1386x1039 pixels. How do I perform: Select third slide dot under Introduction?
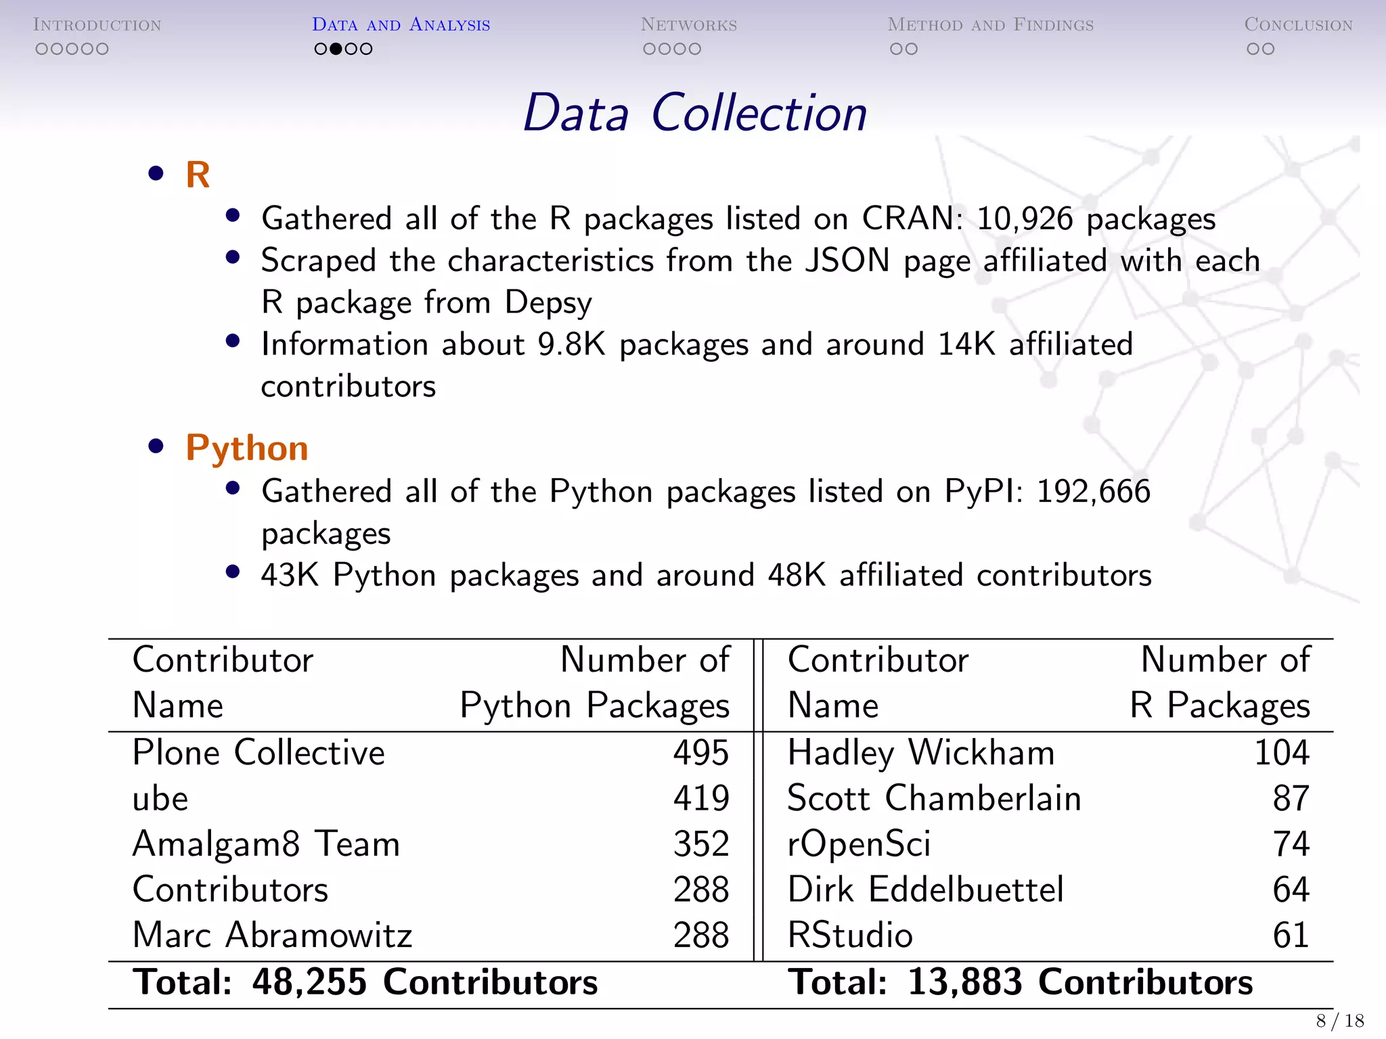(72, 49)
